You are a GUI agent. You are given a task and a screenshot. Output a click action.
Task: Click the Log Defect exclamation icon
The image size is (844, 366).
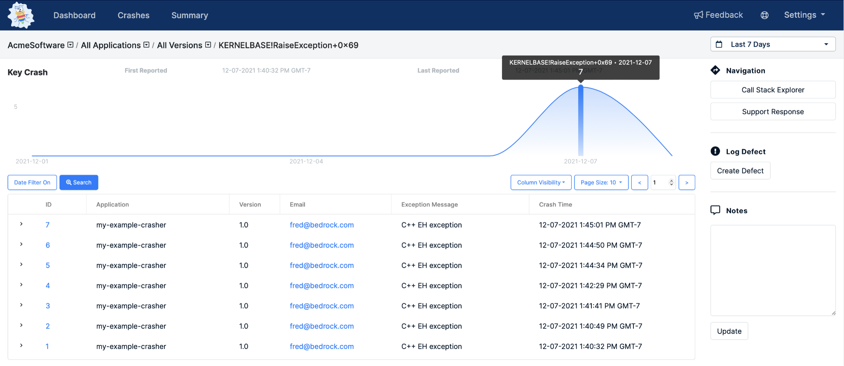pyautogui.click(x=715, y=151)
